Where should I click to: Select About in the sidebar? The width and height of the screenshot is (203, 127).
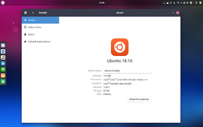click(40, 20)
